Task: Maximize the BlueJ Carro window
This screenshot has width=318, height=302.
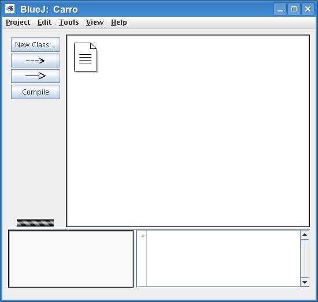Action: [294, 9]
